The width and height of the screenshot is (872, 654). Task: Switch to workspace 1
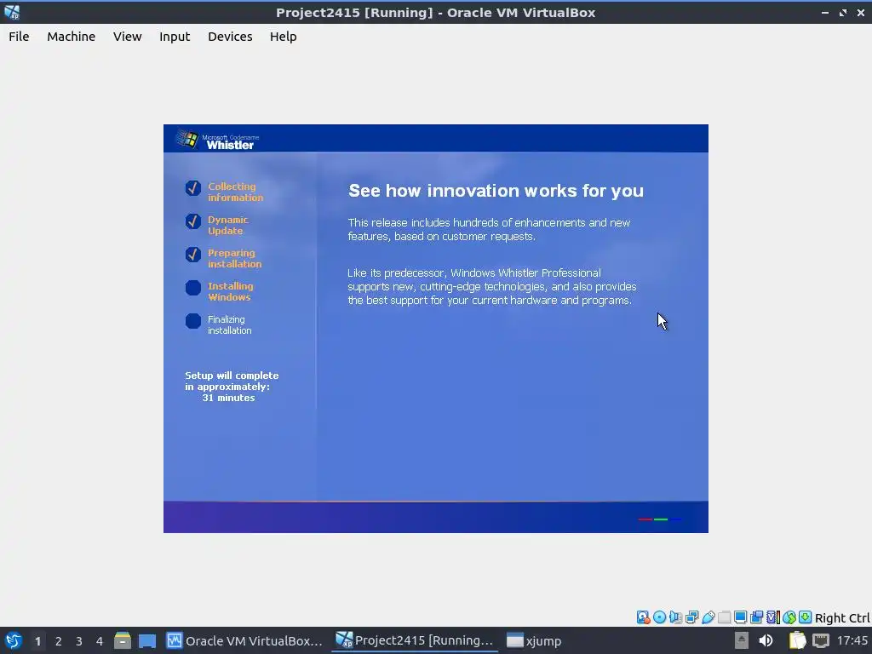coord(37,641)
